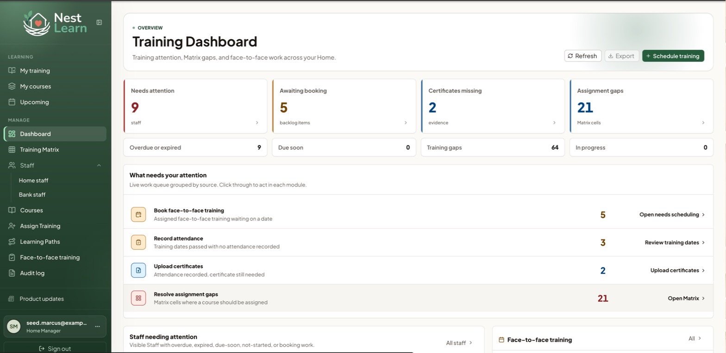Viewport: 726px width, 353px height.
Task: Click the Resolve assignment gaps grid icon
Action: (x=138, y=298)
